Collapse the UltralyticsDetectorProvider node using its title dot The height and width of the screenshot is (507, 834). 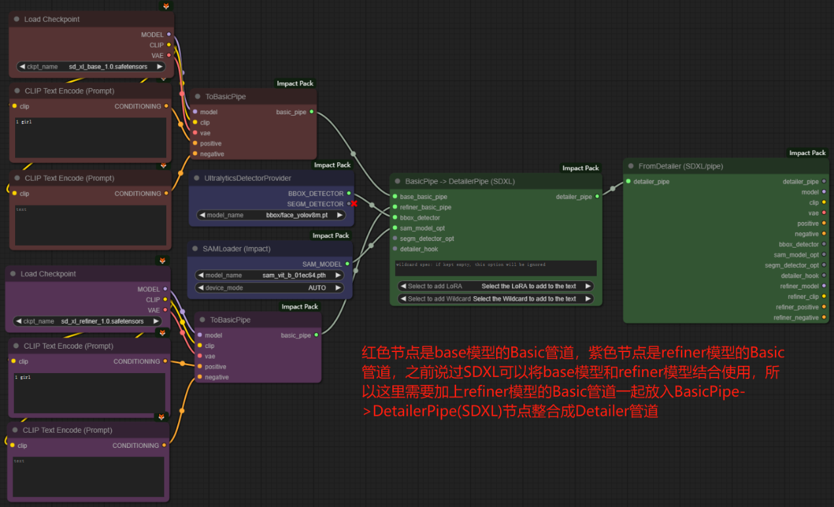(x=197, y=178)
